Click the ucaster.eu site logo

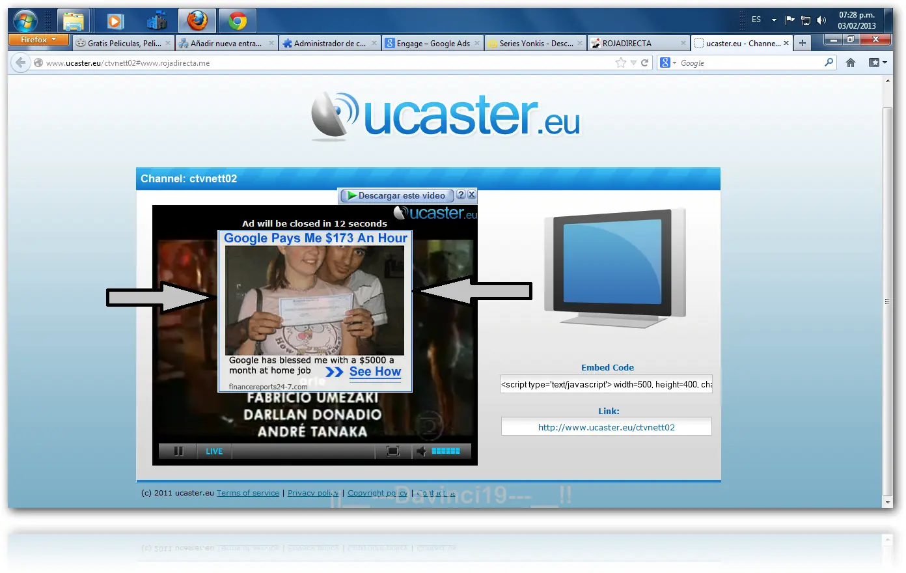[445, 117]
